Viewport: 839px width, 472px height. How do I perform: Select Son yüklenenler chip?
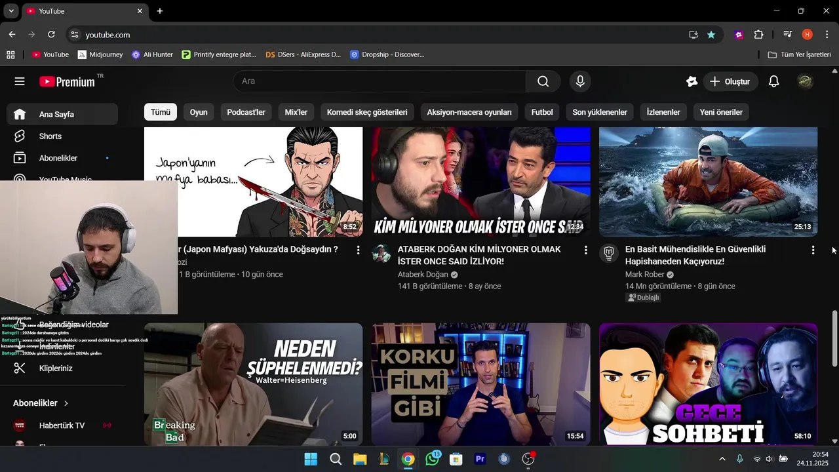click(600, 112)
